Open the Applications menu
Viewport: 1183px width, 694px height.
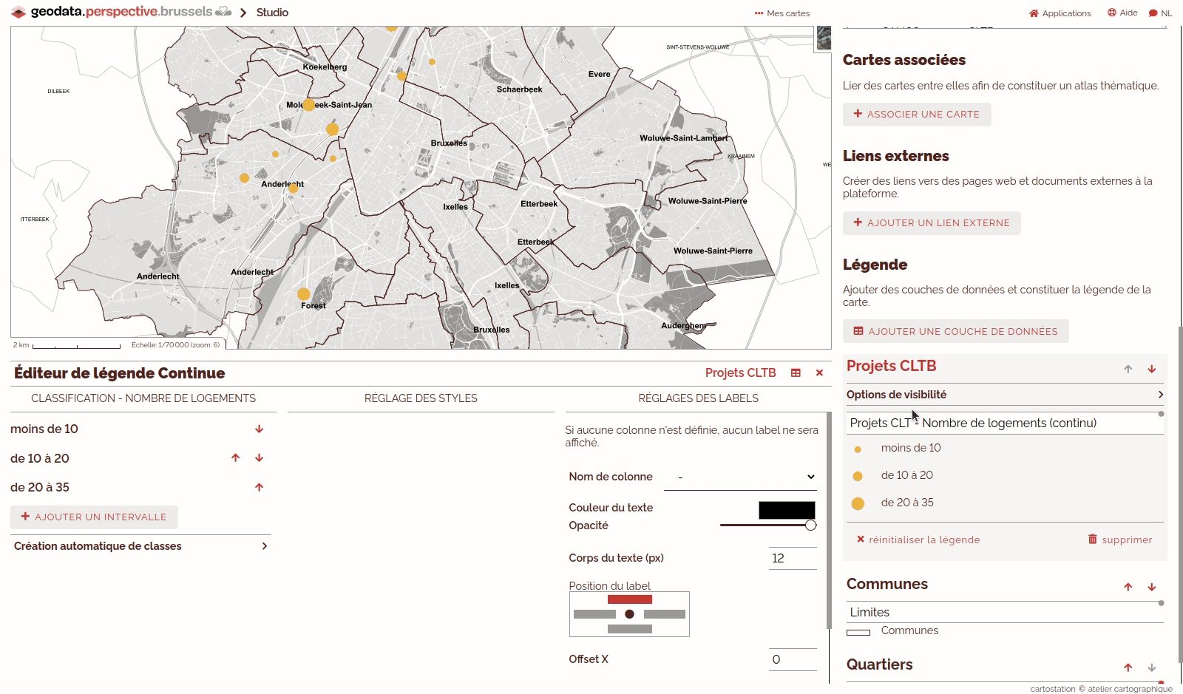pos(1060,13)
